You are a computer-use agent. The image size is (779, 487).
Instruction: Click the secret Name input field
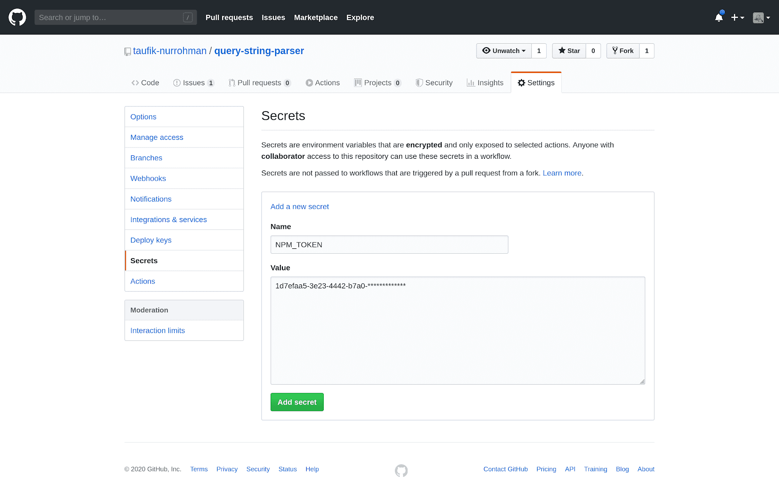coord(389,244)
